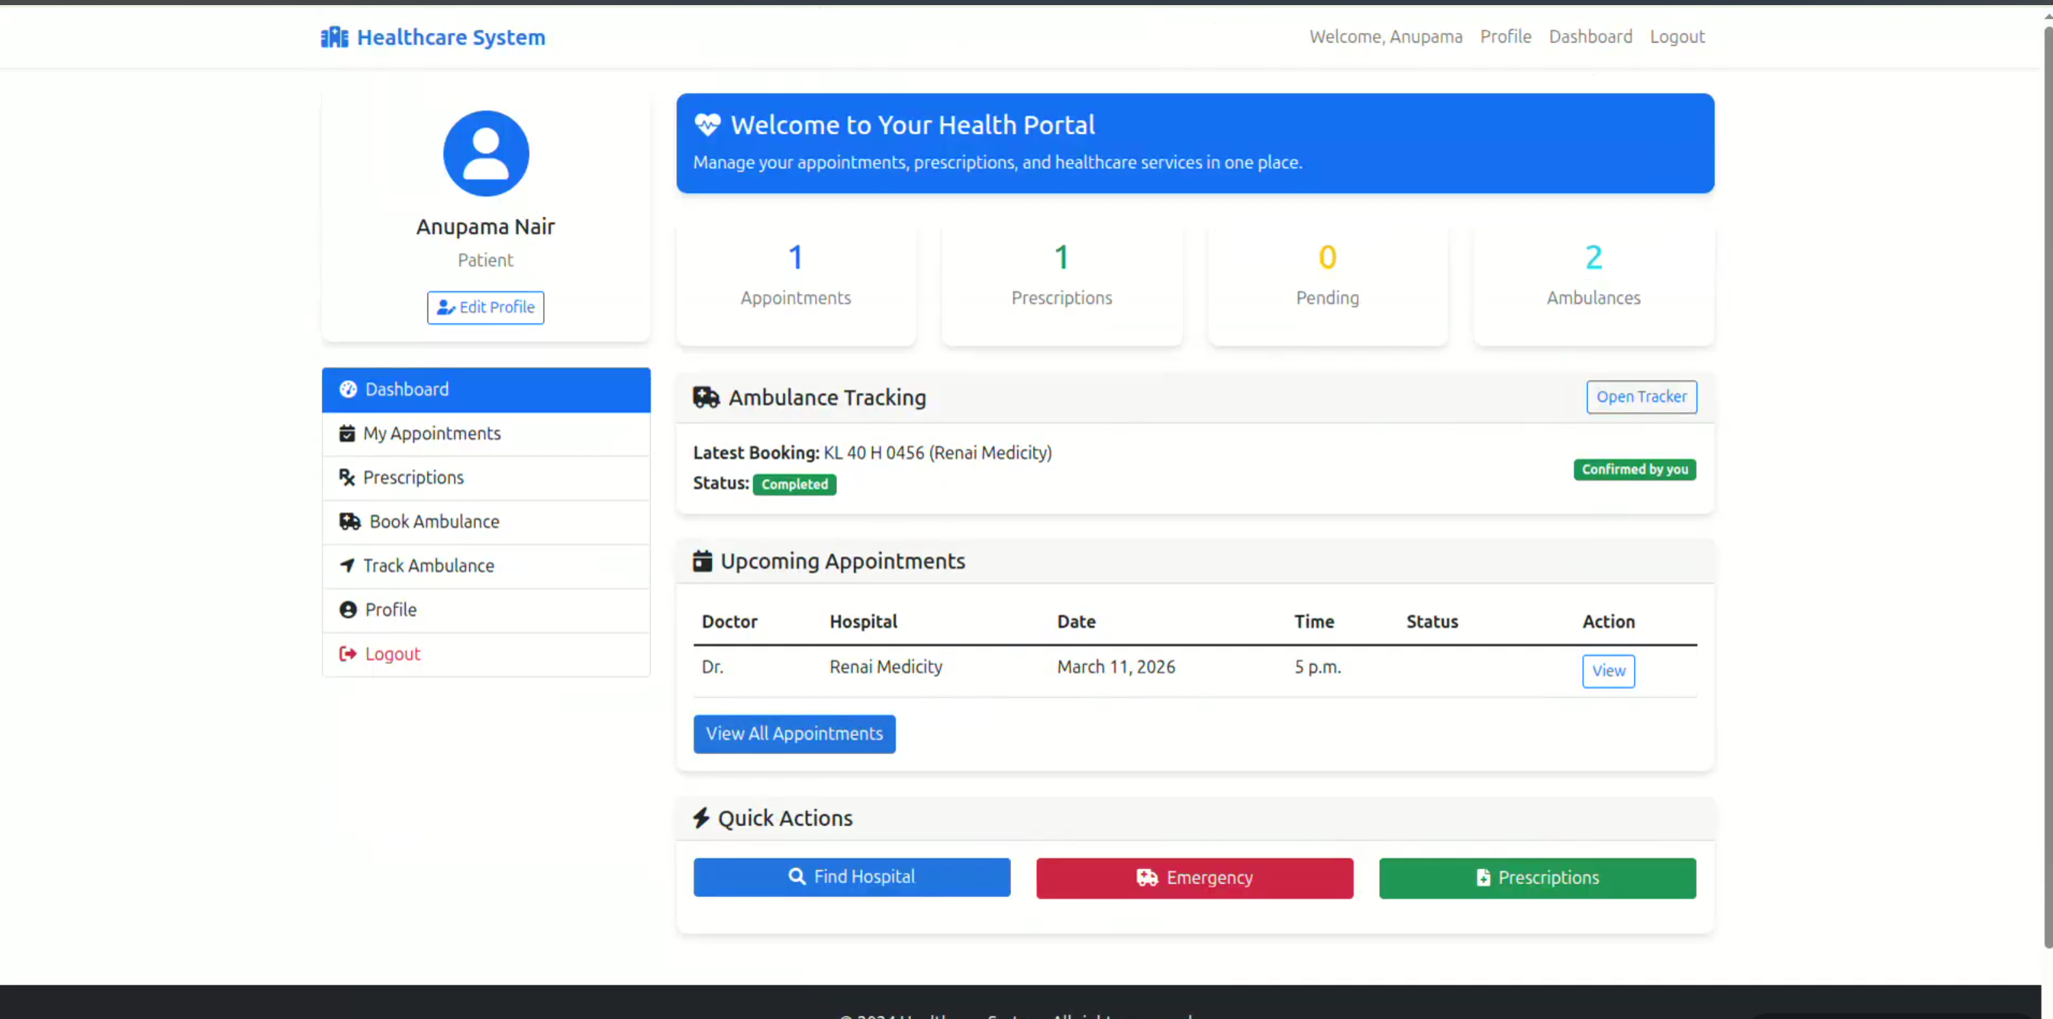Image resolution: width=2053 pixels, height=1019 pixels.
Task: Click the calendar-check icon beside My Appointments
Action: point(347,433)
